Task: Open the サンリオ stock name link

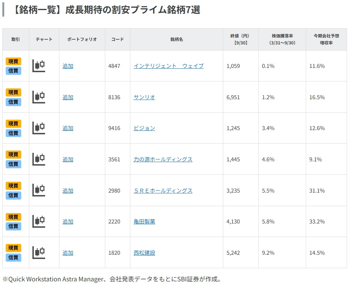Action: point(144,97)
